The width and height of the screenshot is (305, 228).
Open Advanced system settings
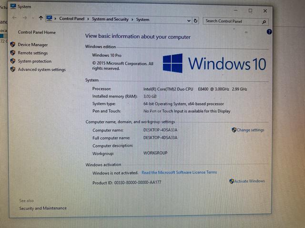click(x=41, y=69)
